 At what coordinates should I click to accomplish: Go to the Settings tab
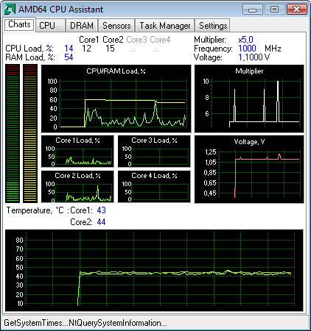(x=213, y=26)
